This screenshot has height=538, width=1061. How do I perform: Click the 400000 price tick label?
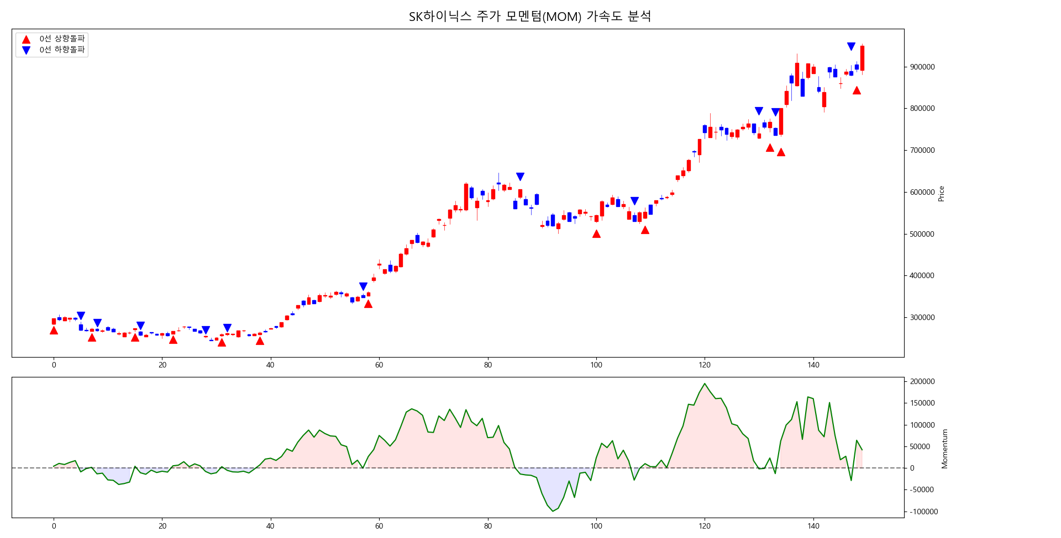[922, 275]
